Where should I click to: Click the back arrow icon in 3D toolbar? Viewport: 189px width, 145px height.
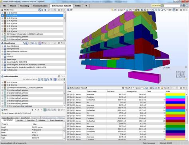112,10
